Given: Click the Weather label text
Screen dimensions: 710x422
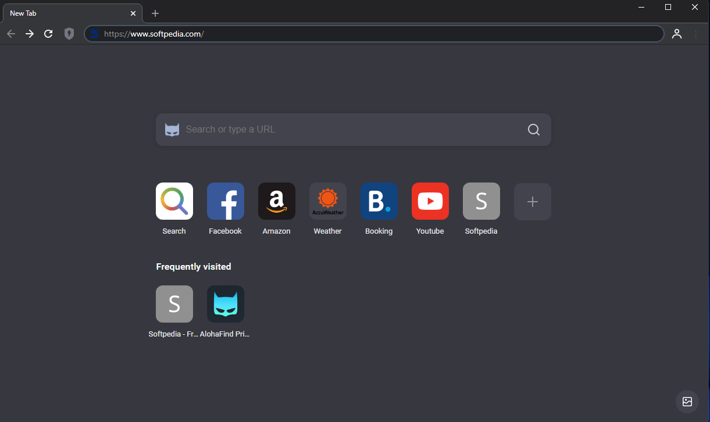Looking at the screenshot, I should 328,231.
